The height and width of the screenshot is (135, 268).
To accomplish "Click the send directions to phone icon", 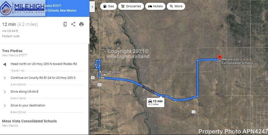I will click(x=65, y=24).
